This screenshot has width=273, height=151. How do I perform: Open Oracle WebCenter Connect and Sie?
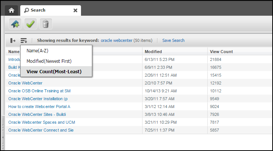41,130
